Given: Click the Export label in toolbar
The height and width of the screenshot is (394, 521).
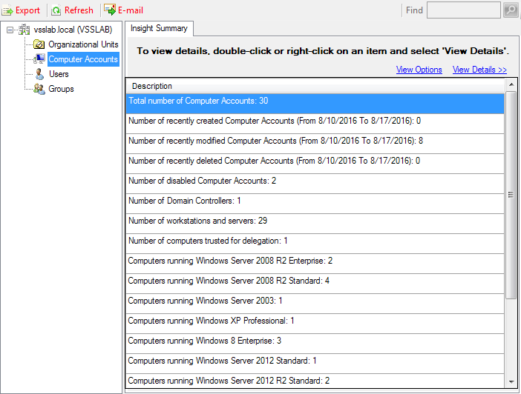Looking at the screenshot, I should click(x=27, y=10).
